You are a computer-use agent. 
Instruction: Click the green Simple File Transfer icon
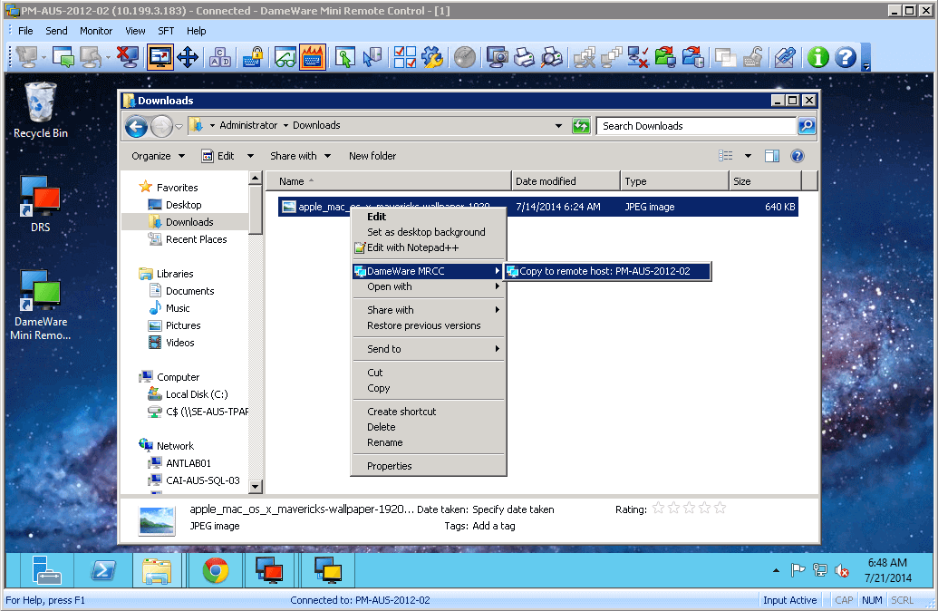[665, 57]
